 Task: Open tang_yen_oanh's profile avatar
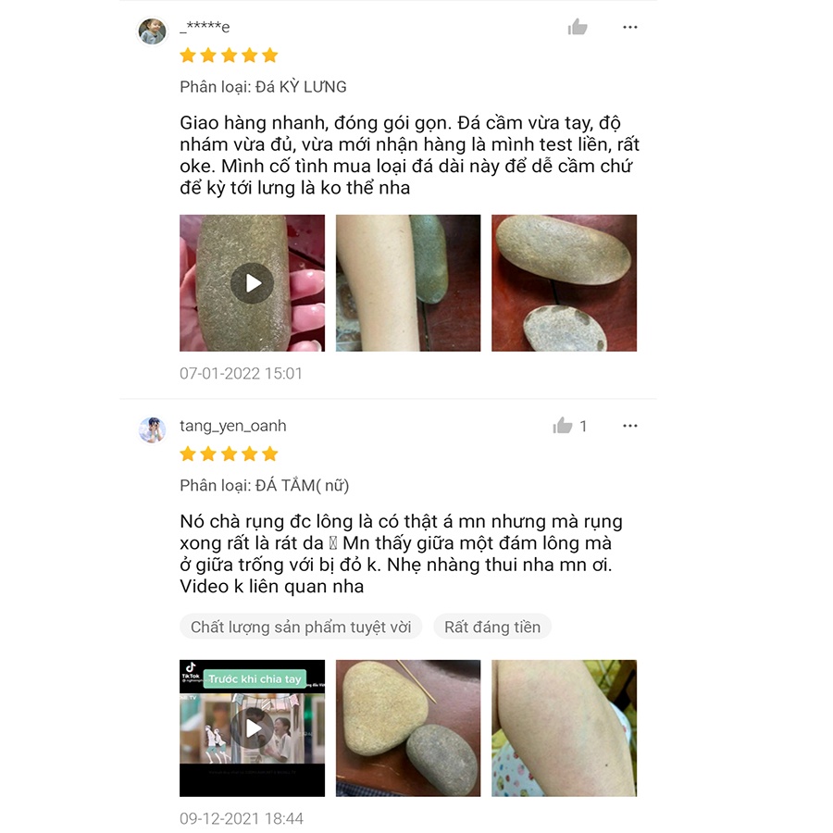pyautogui.click(x=153, y=429)
